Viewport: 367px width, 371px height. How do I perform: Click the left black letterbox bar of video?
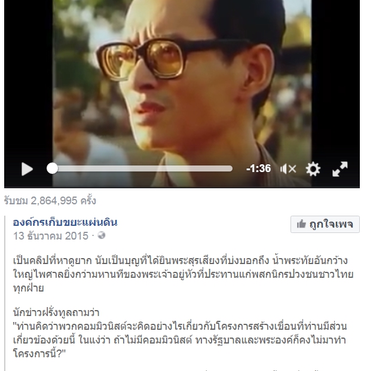[x=29, y=81]
